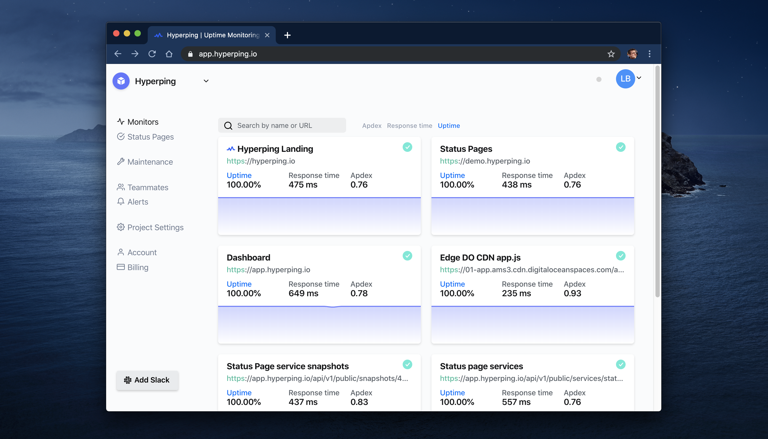Viewport: 768px width, 439px height.
Task: Click the Add Slack button
Action: click(147, 380)
